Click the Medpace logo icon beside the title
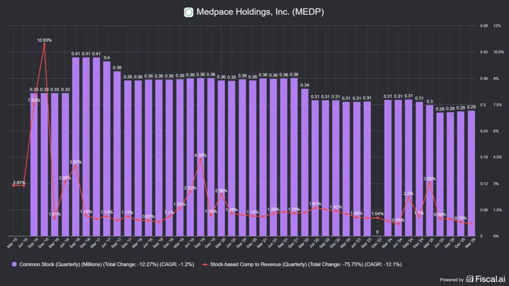This screenshot has width=509, height=286. 188,12
